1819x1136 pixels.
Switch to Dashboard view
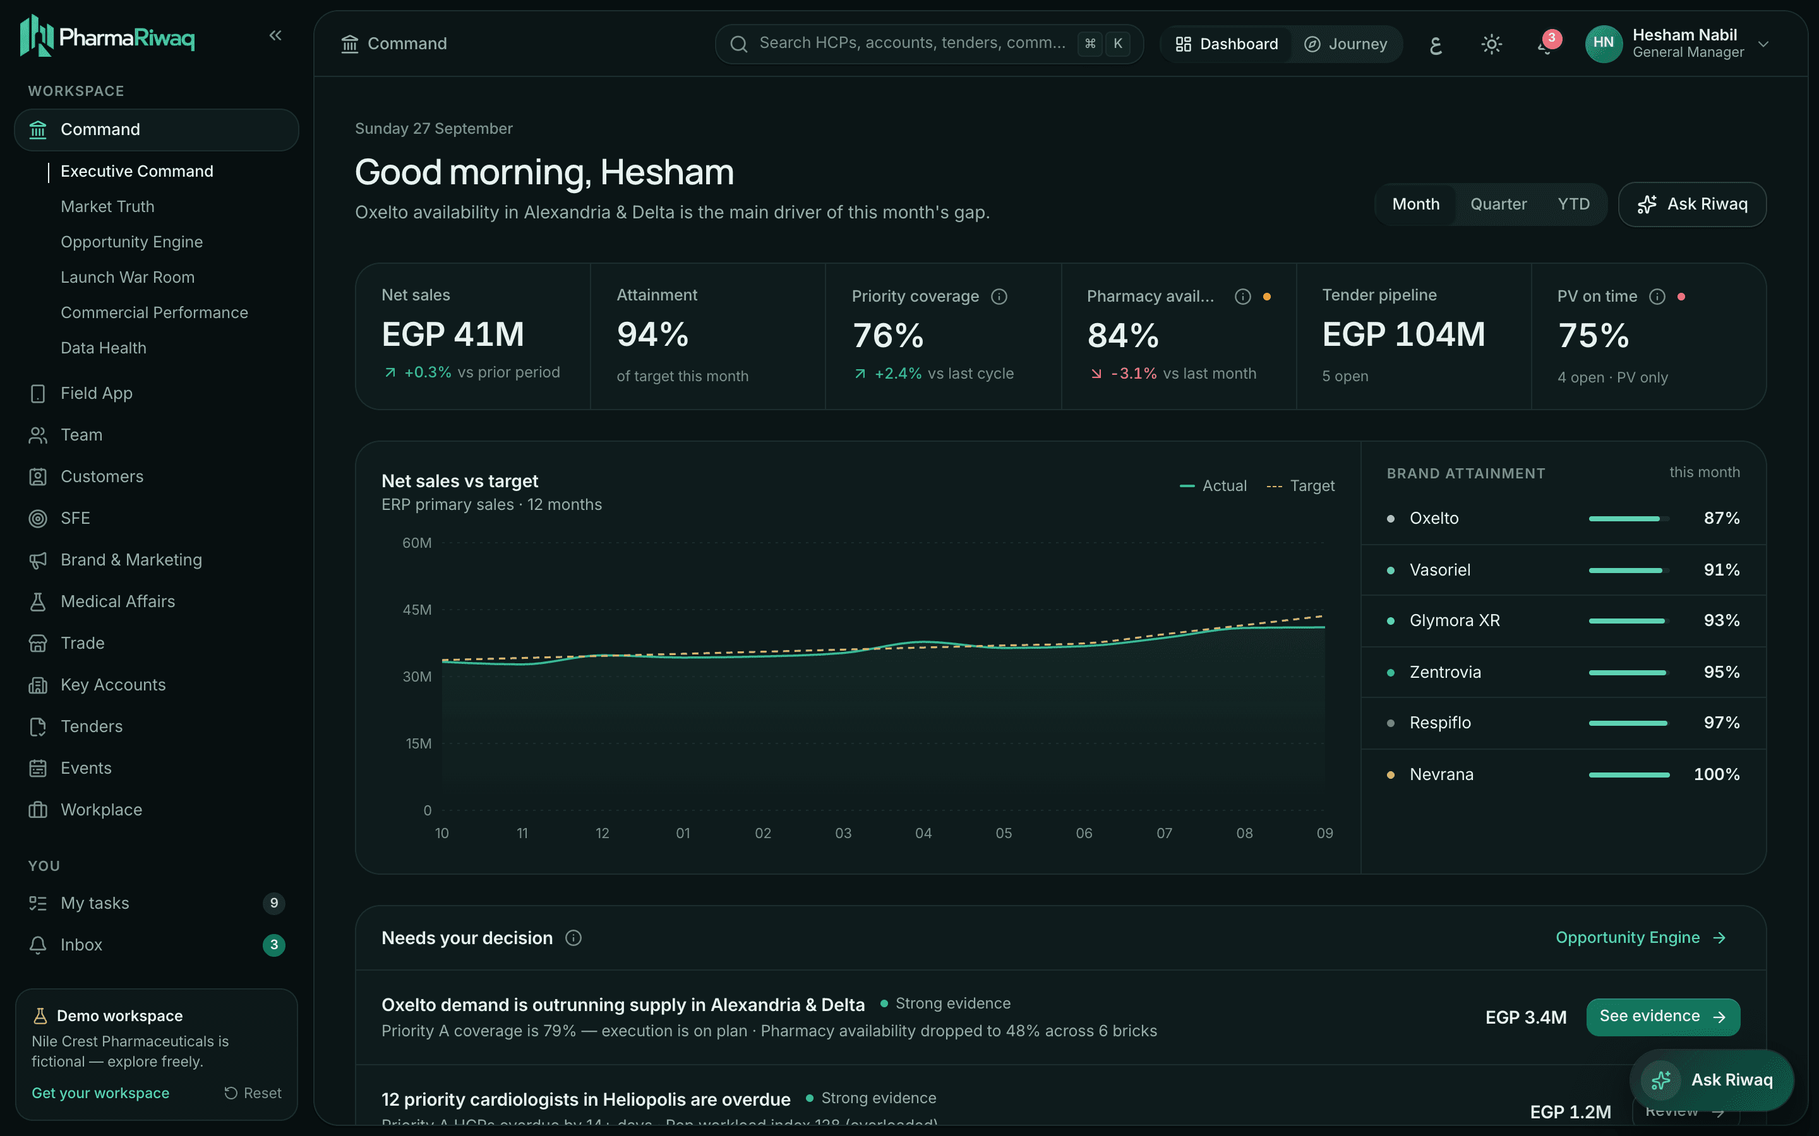[x=1227, y=44]
